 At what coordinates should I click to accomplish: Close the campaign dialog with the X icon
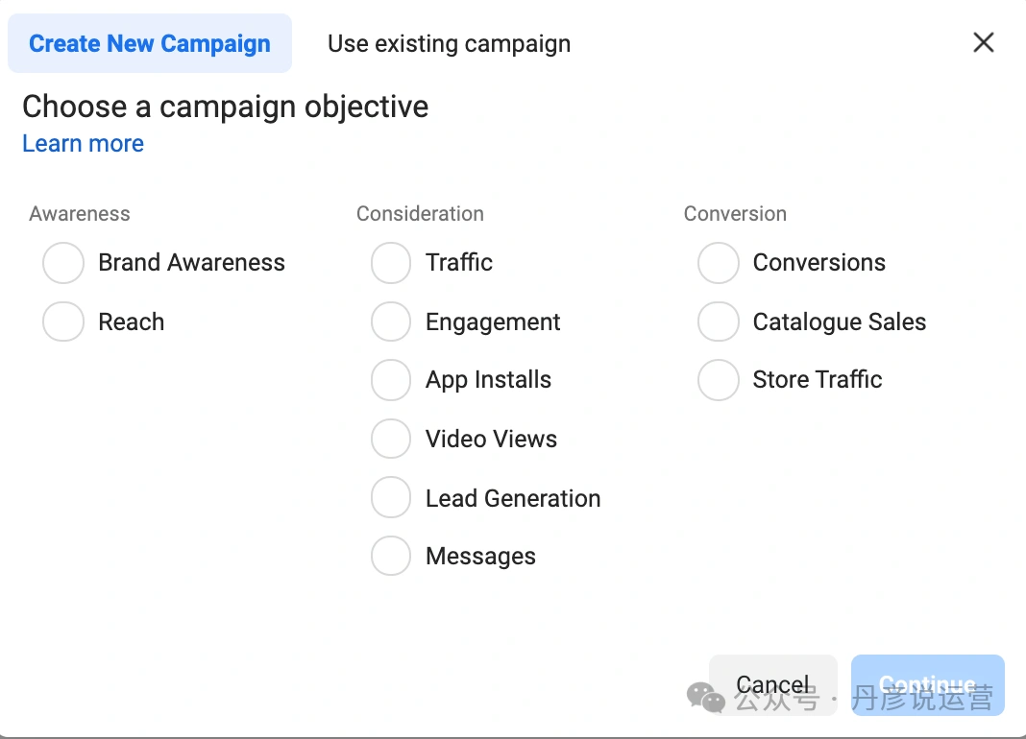[x=983, y=42]
